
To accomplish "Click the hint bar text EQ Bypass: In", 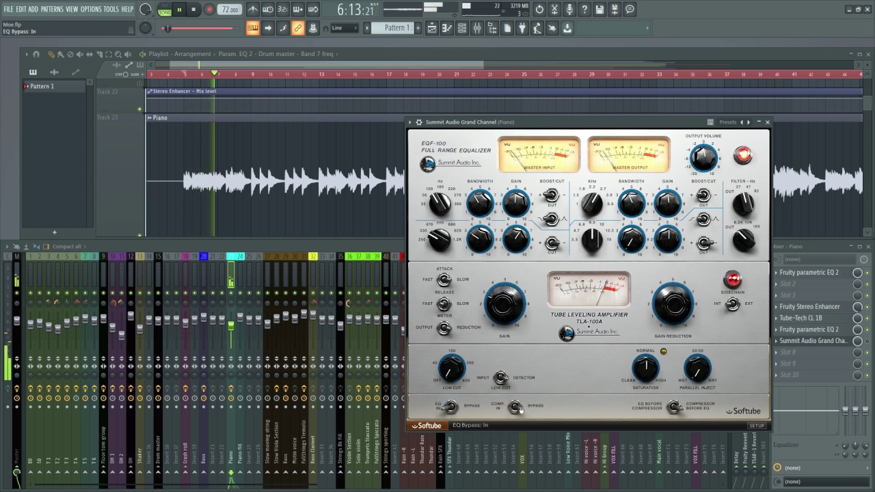I will [19, 31].
